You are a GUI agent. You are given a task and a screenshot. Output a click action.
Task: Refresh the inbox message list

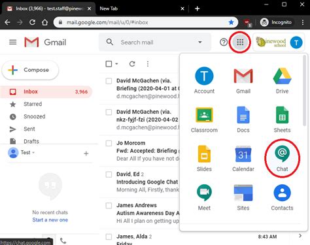click(132, 64)
